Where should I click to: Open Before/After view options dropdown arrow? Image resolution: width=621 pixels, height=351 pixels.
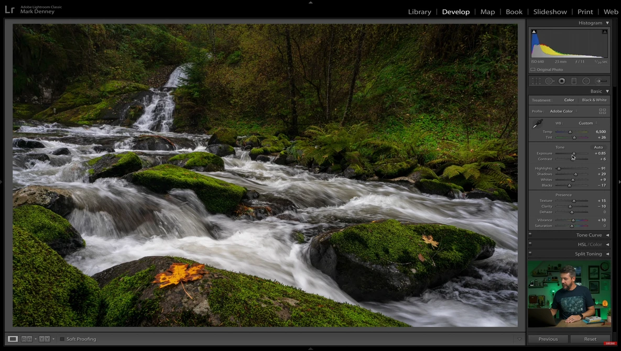[x=36, y=339]
